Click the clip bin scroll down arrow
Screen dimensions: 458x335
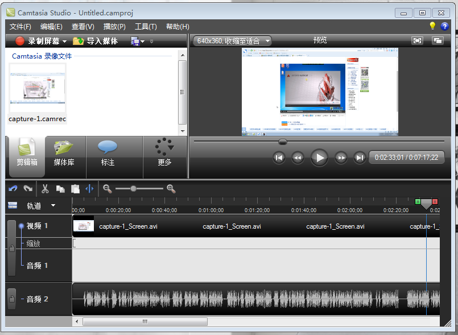183,131
